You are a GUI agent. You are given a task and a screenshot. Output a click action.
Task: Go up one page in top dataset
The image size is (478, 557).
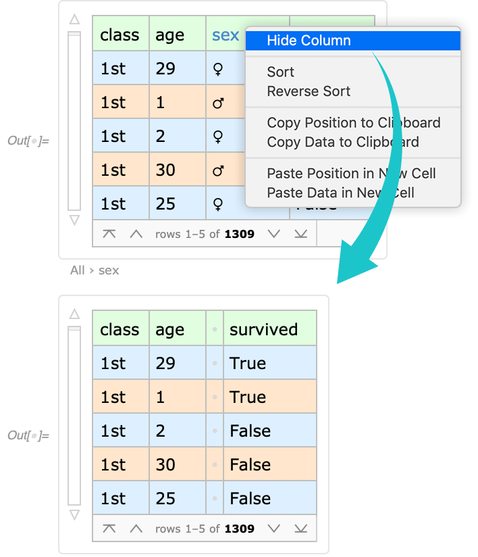pos(136,234)
